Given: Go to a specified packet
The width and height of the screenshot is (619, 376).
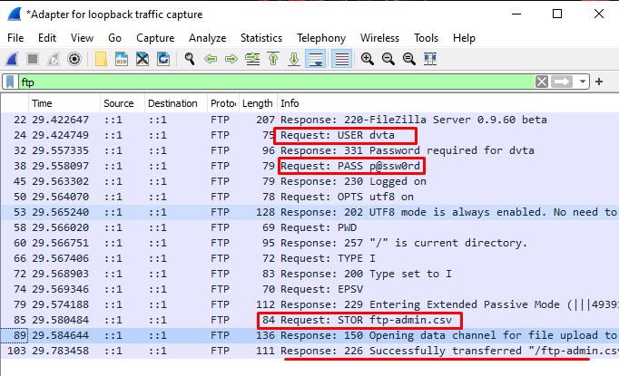Looking at the screenshot, I should [252, 59].
